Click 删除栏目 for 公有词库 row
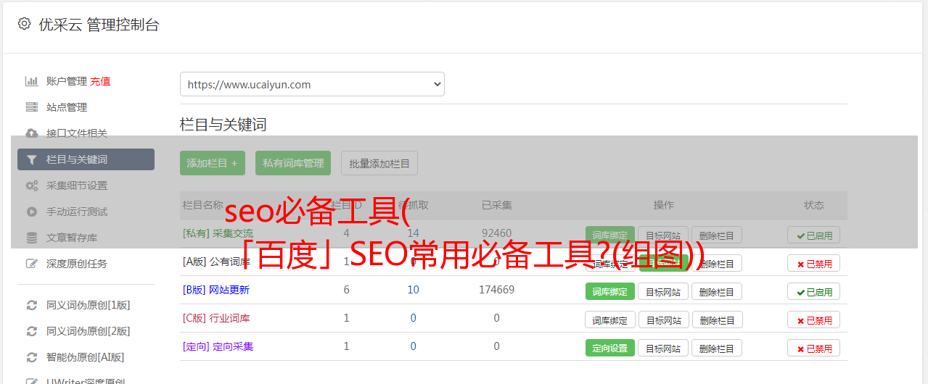Viewport: 928px width, 384px height. click(717, 264)
